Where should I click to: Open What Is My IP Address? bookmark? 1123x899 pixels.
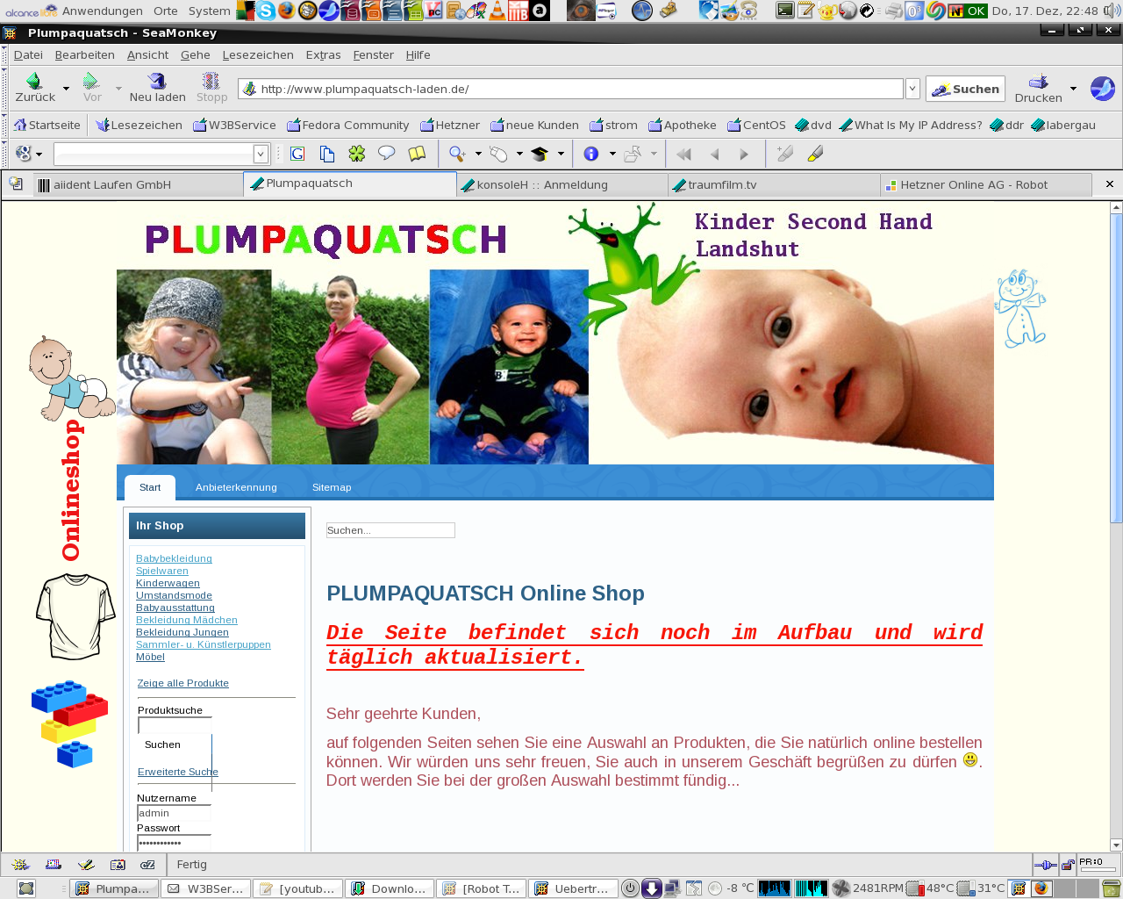tap(911, 125)
